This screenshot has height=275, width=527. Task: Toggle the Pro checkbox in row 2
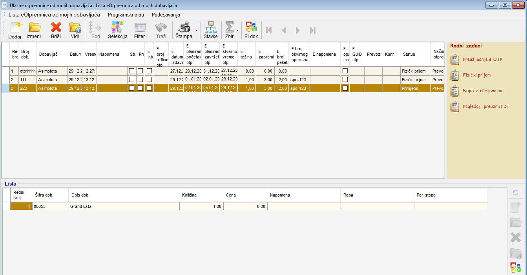(x=140, y=80)
